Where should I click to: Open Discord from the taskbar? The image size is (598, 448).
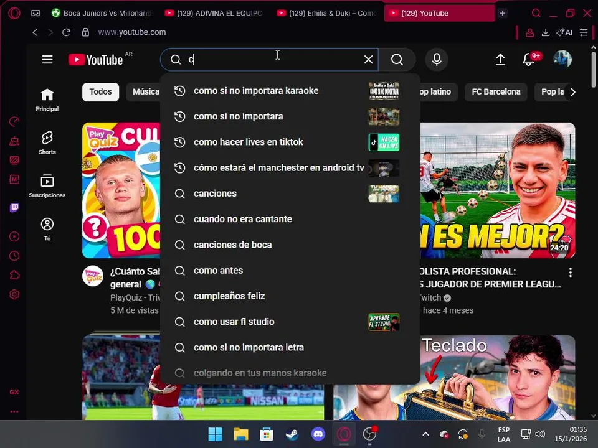[x=318, y=434]
